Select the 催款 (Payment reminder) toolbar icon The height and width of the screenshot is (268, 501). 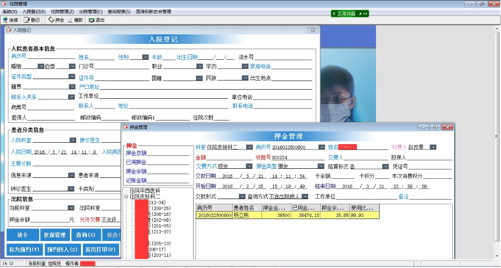[75, 20]
